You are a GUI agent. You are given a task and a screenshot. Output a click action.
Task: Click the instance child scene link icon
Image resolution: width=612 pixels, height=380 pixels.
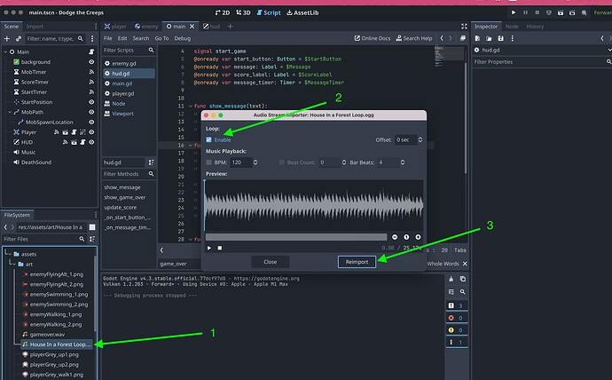click(x=19, y=39)
